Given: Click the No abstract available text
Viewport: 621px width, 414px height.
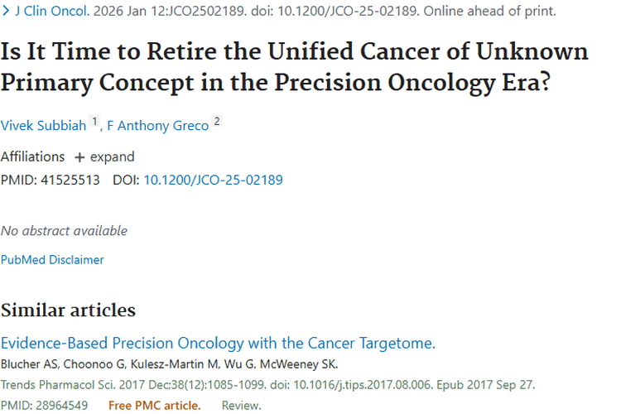Looking at the screenshot, I should click(64, 230).
